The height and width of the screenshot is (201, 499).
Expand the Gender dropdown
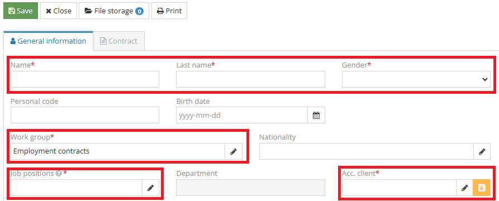[416, 79]
